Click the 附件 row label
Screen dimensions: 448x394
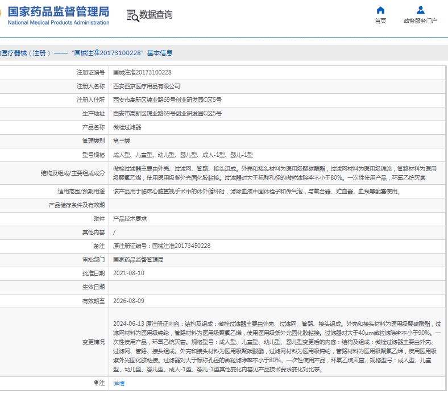[99, 219]
